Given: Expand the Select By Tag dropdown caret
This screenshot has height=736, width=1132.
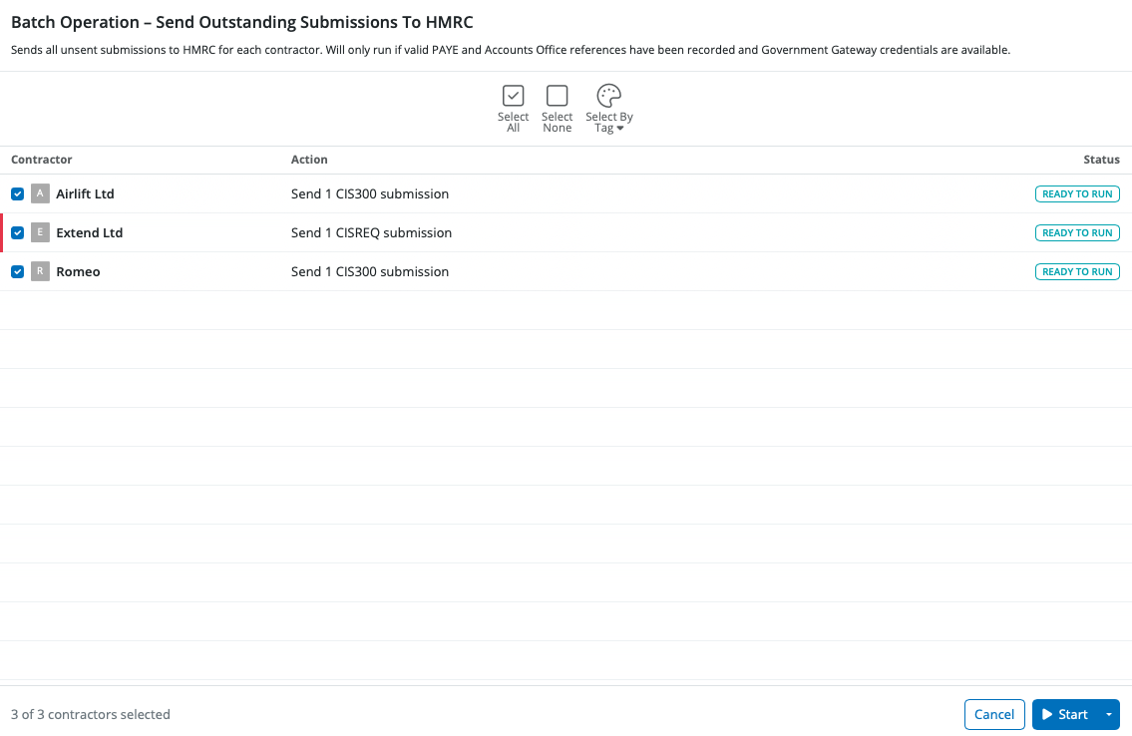Looking at the screenshot, I should point(620,129).
